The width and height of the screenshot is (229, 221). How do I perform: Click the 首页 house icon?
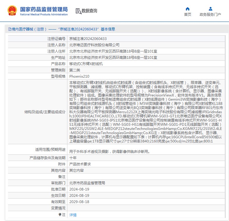(188, 9)
